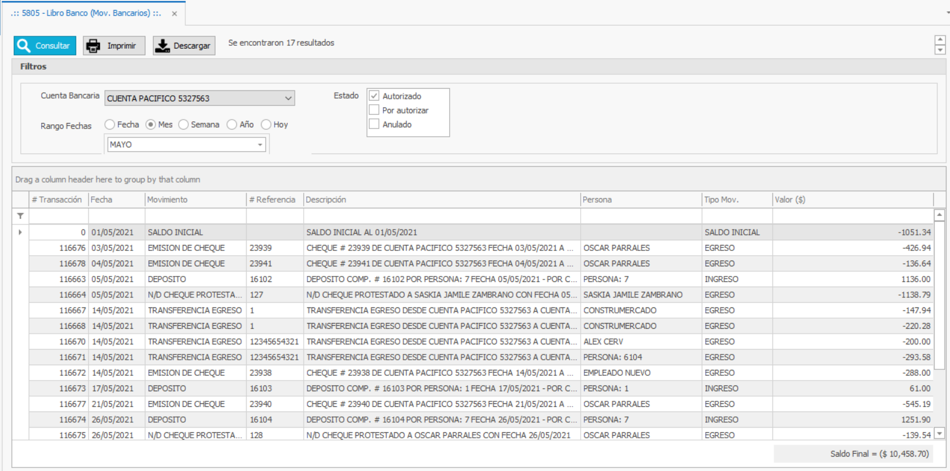Click reference 16103 cell
The image size is (950, 471).
(275, 388)
